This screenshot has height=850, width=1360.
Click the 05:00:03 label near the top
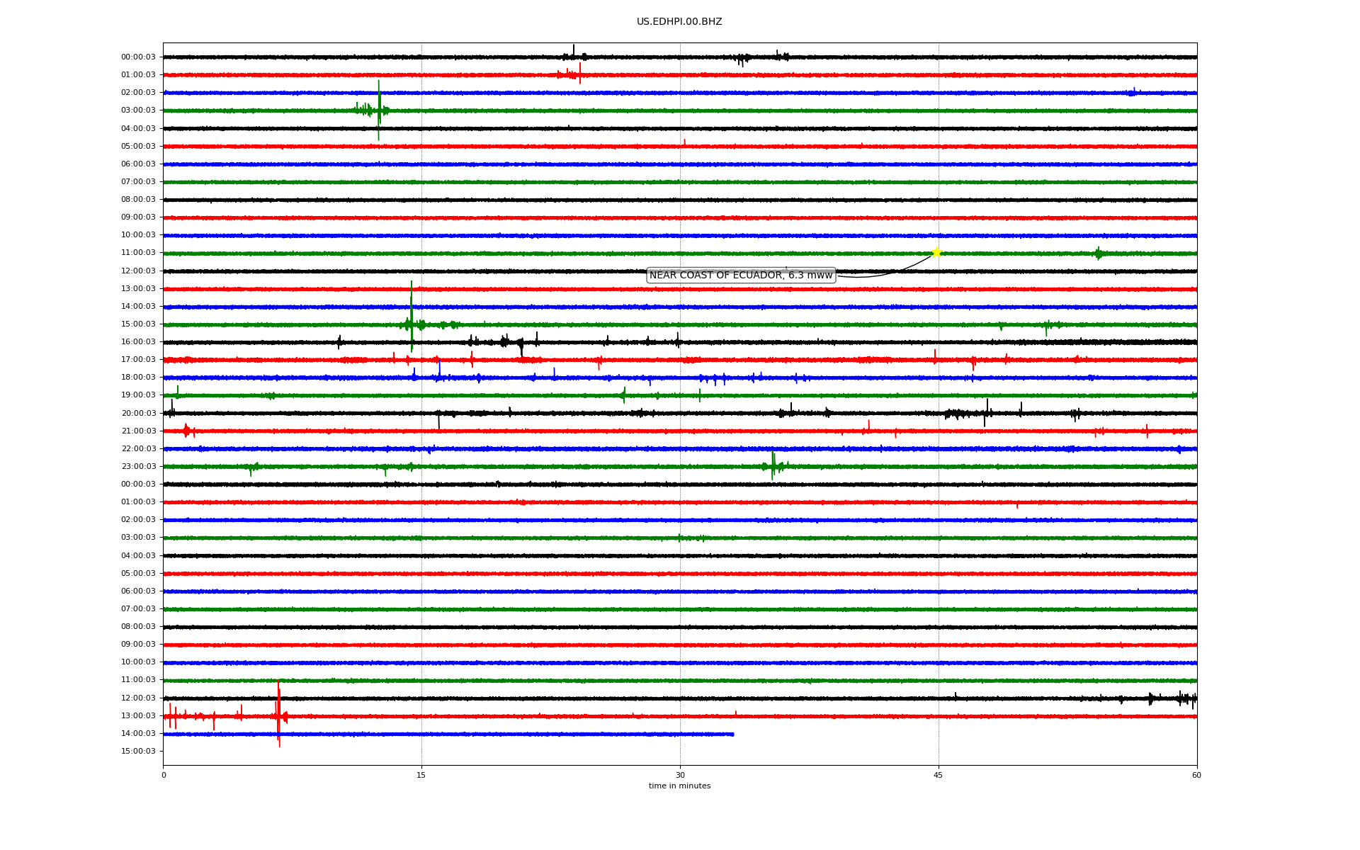click(x=138, y=146)
